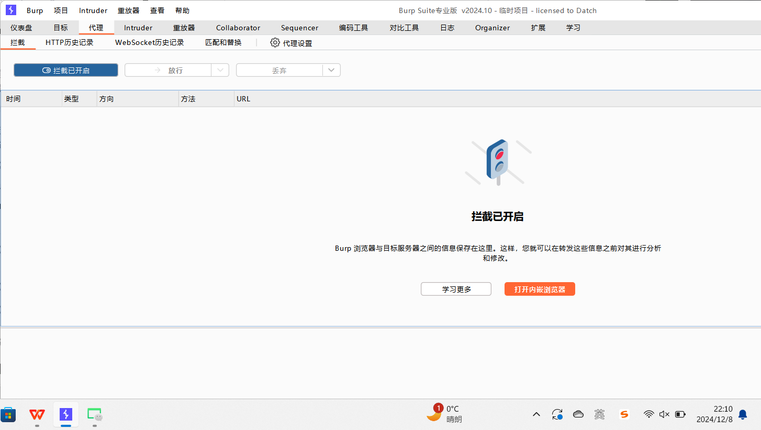Open the 学习 tab

point(573,28)
